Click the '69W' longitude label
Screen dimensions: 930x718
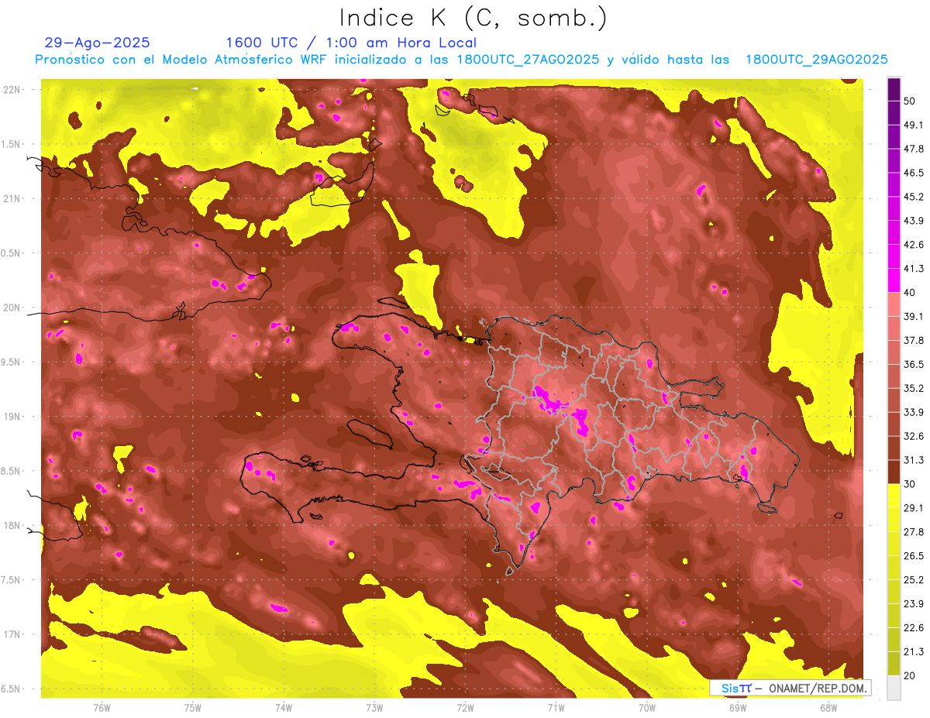pyautogui.click(x=738, y=707)
